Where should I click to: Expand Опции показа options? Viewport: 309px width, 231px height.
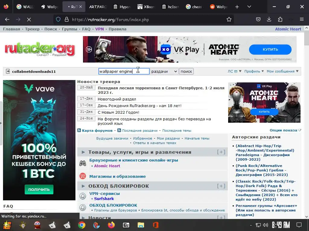click(285, 130)
